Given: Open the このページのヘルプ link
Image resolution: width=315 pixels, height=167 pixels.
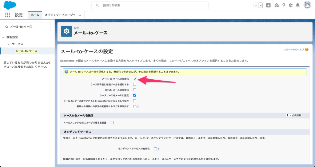Looking at the screenshot, I should 294,50.
